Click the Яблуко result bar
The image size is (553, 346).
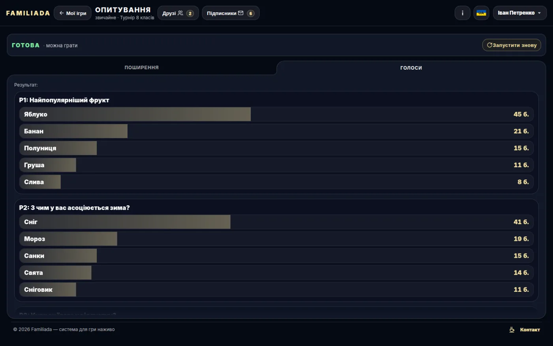276,114
